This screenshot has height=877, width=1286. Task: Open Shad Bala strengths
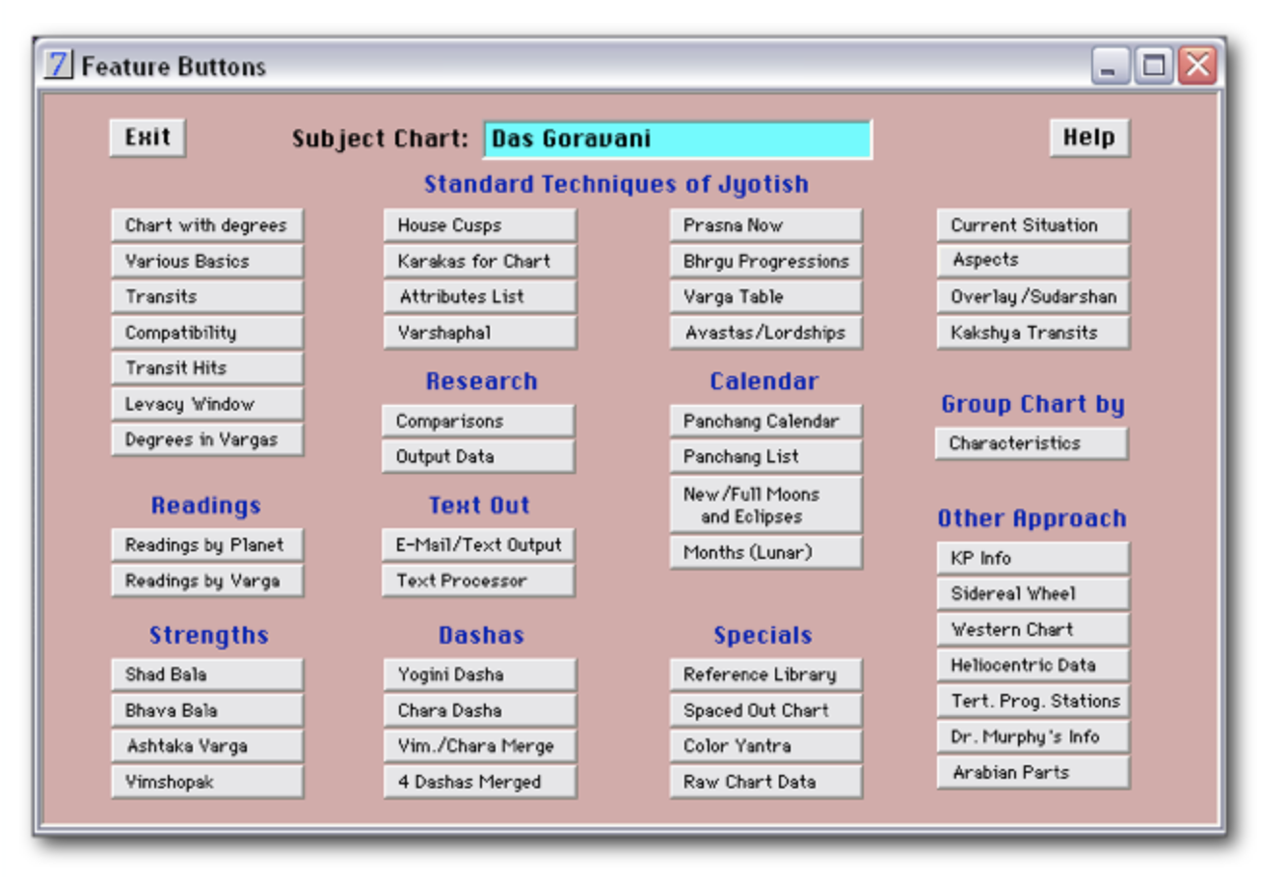coord(206,675)
